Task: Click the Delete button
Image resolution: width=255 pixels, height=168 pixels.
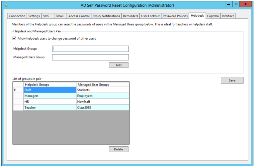Action: 119,149
